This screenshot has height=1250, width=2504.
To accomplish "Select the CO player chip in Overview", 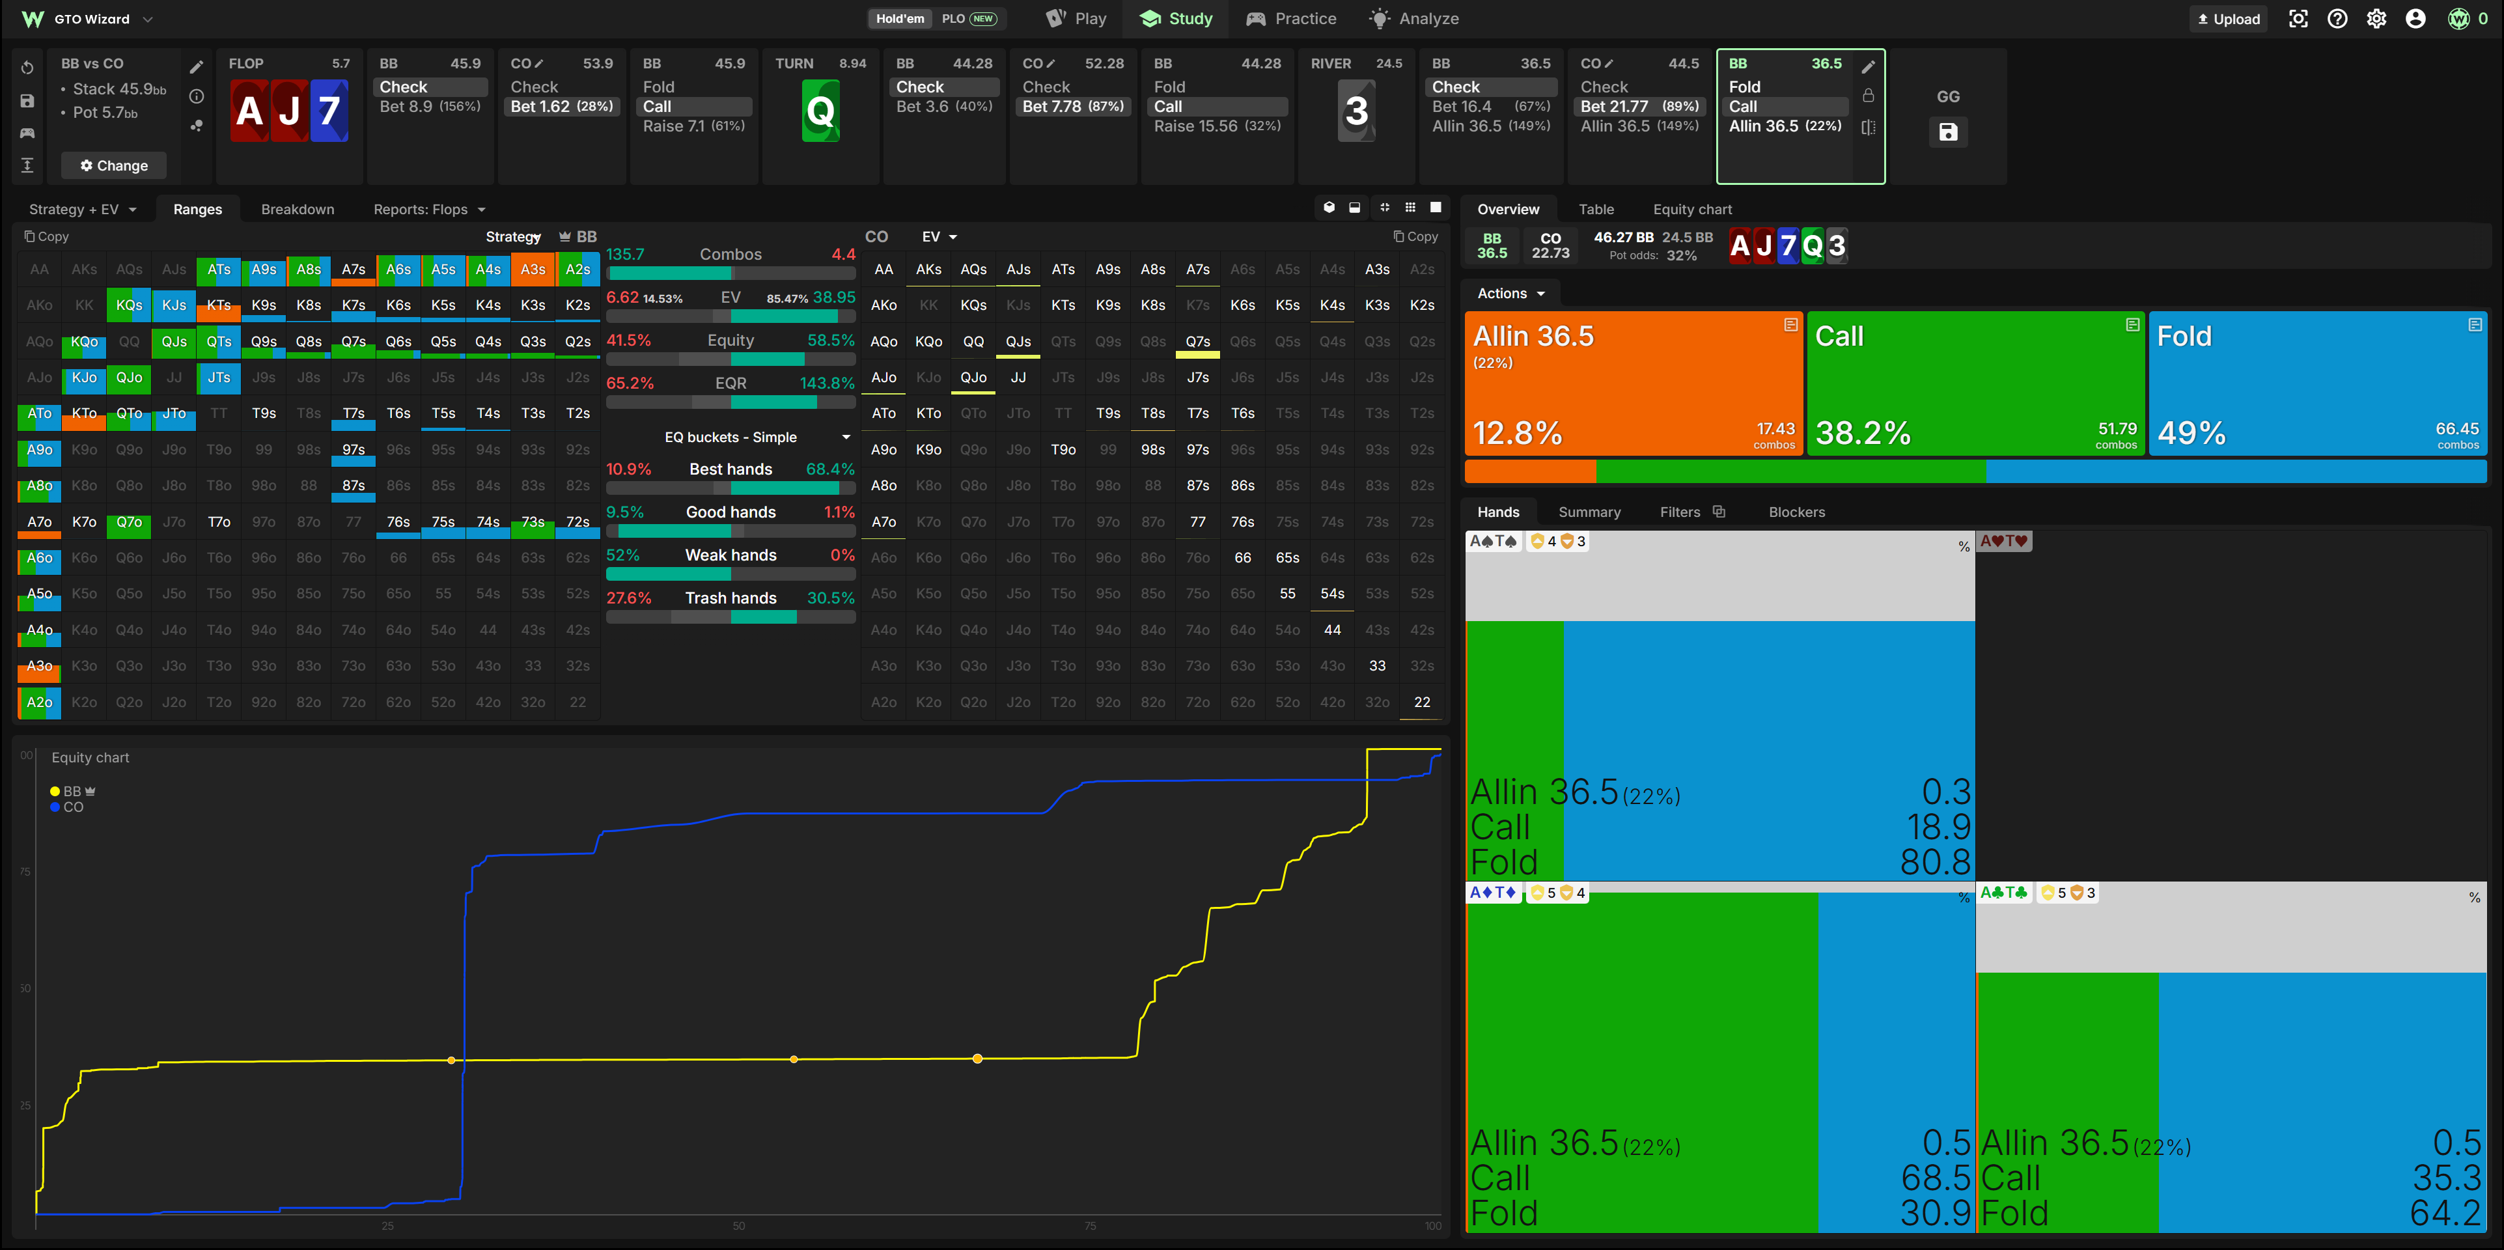I will click(1550, 246).
